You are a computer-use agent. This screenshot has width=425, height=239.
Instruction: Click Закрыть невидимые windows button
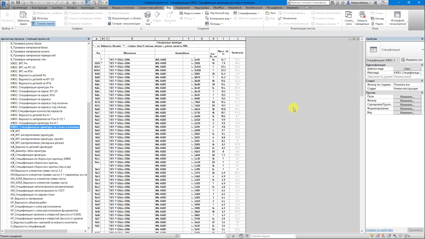[x=362, y=18]
